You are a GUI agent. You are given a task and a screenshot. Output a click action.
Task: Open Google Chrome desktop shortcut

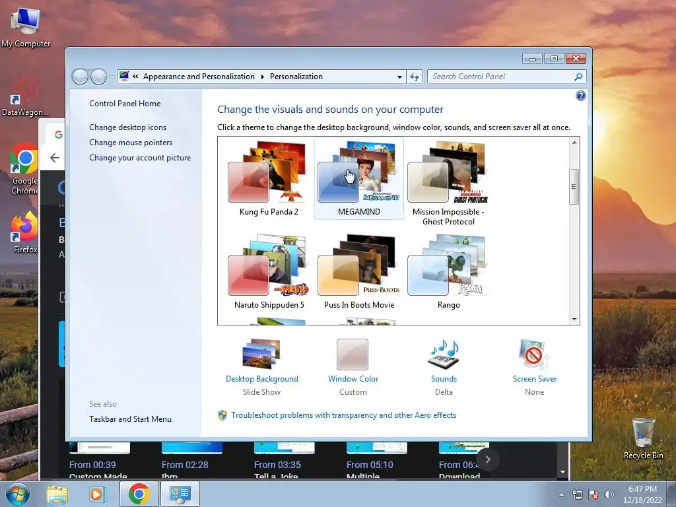24,169
